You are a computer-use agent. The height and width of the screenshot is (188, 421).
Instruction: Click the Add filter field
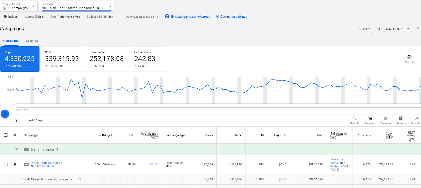[36, 120]
